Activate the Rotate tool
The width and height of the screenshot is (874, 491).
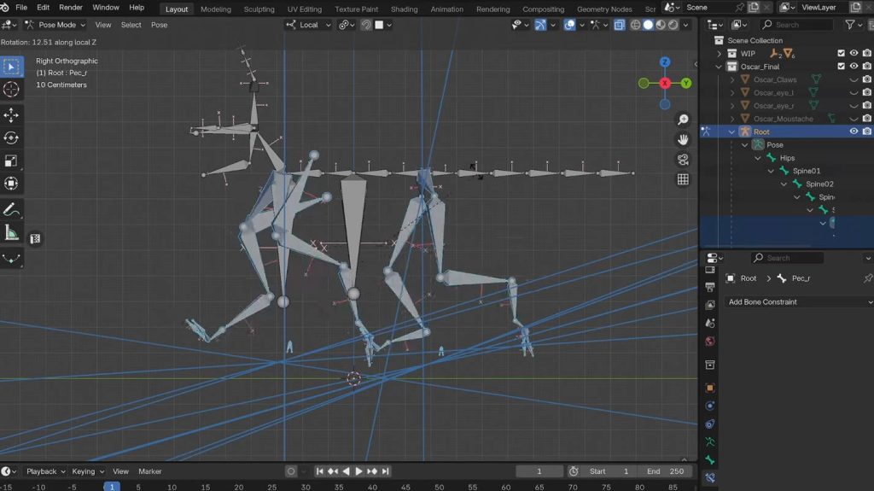point(12,138)
